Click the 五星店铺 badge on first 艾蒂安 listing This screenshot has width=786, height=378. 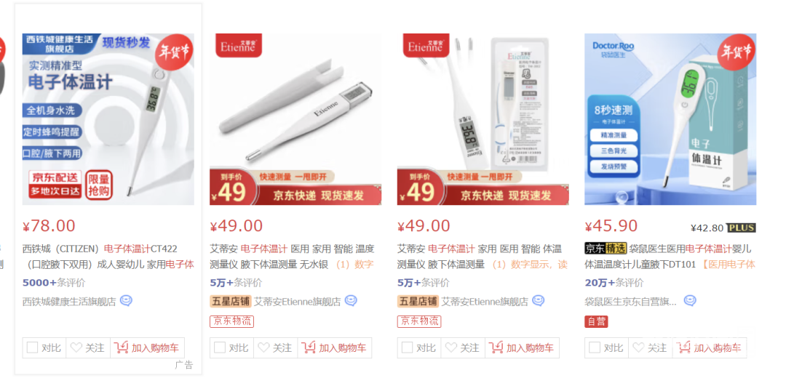tap(230, 302)
